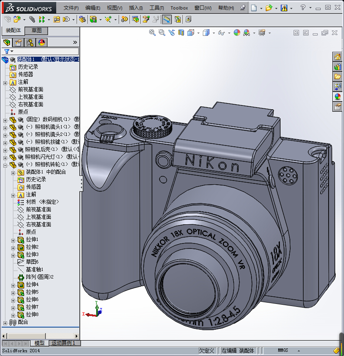Open the View Orientation icon

pos(191,33)
